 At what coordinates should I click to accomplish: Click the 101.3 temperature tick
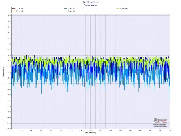pyautogui.click(x=9, y=50)
